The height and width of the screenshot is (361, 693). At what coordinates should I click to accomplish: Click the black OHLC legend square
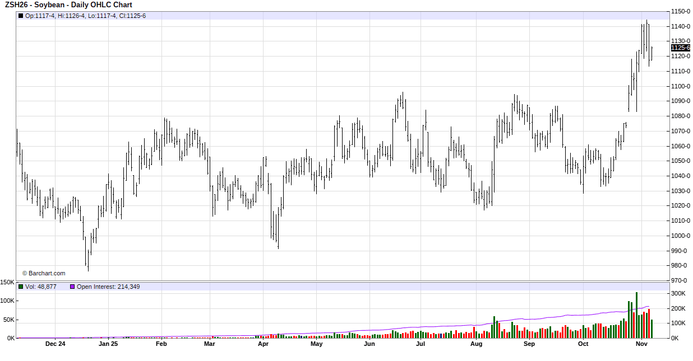click(x=21, y=16)
